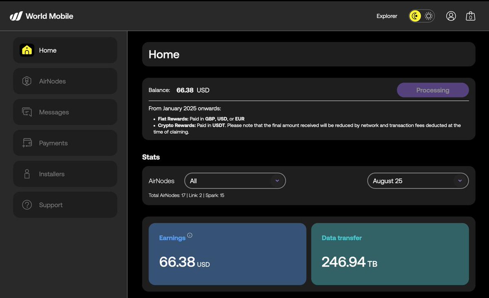The image size is (489, 298).
Task: Switch to dark mode moon icon
Action: pyautogui.click(x=415, y=16)
